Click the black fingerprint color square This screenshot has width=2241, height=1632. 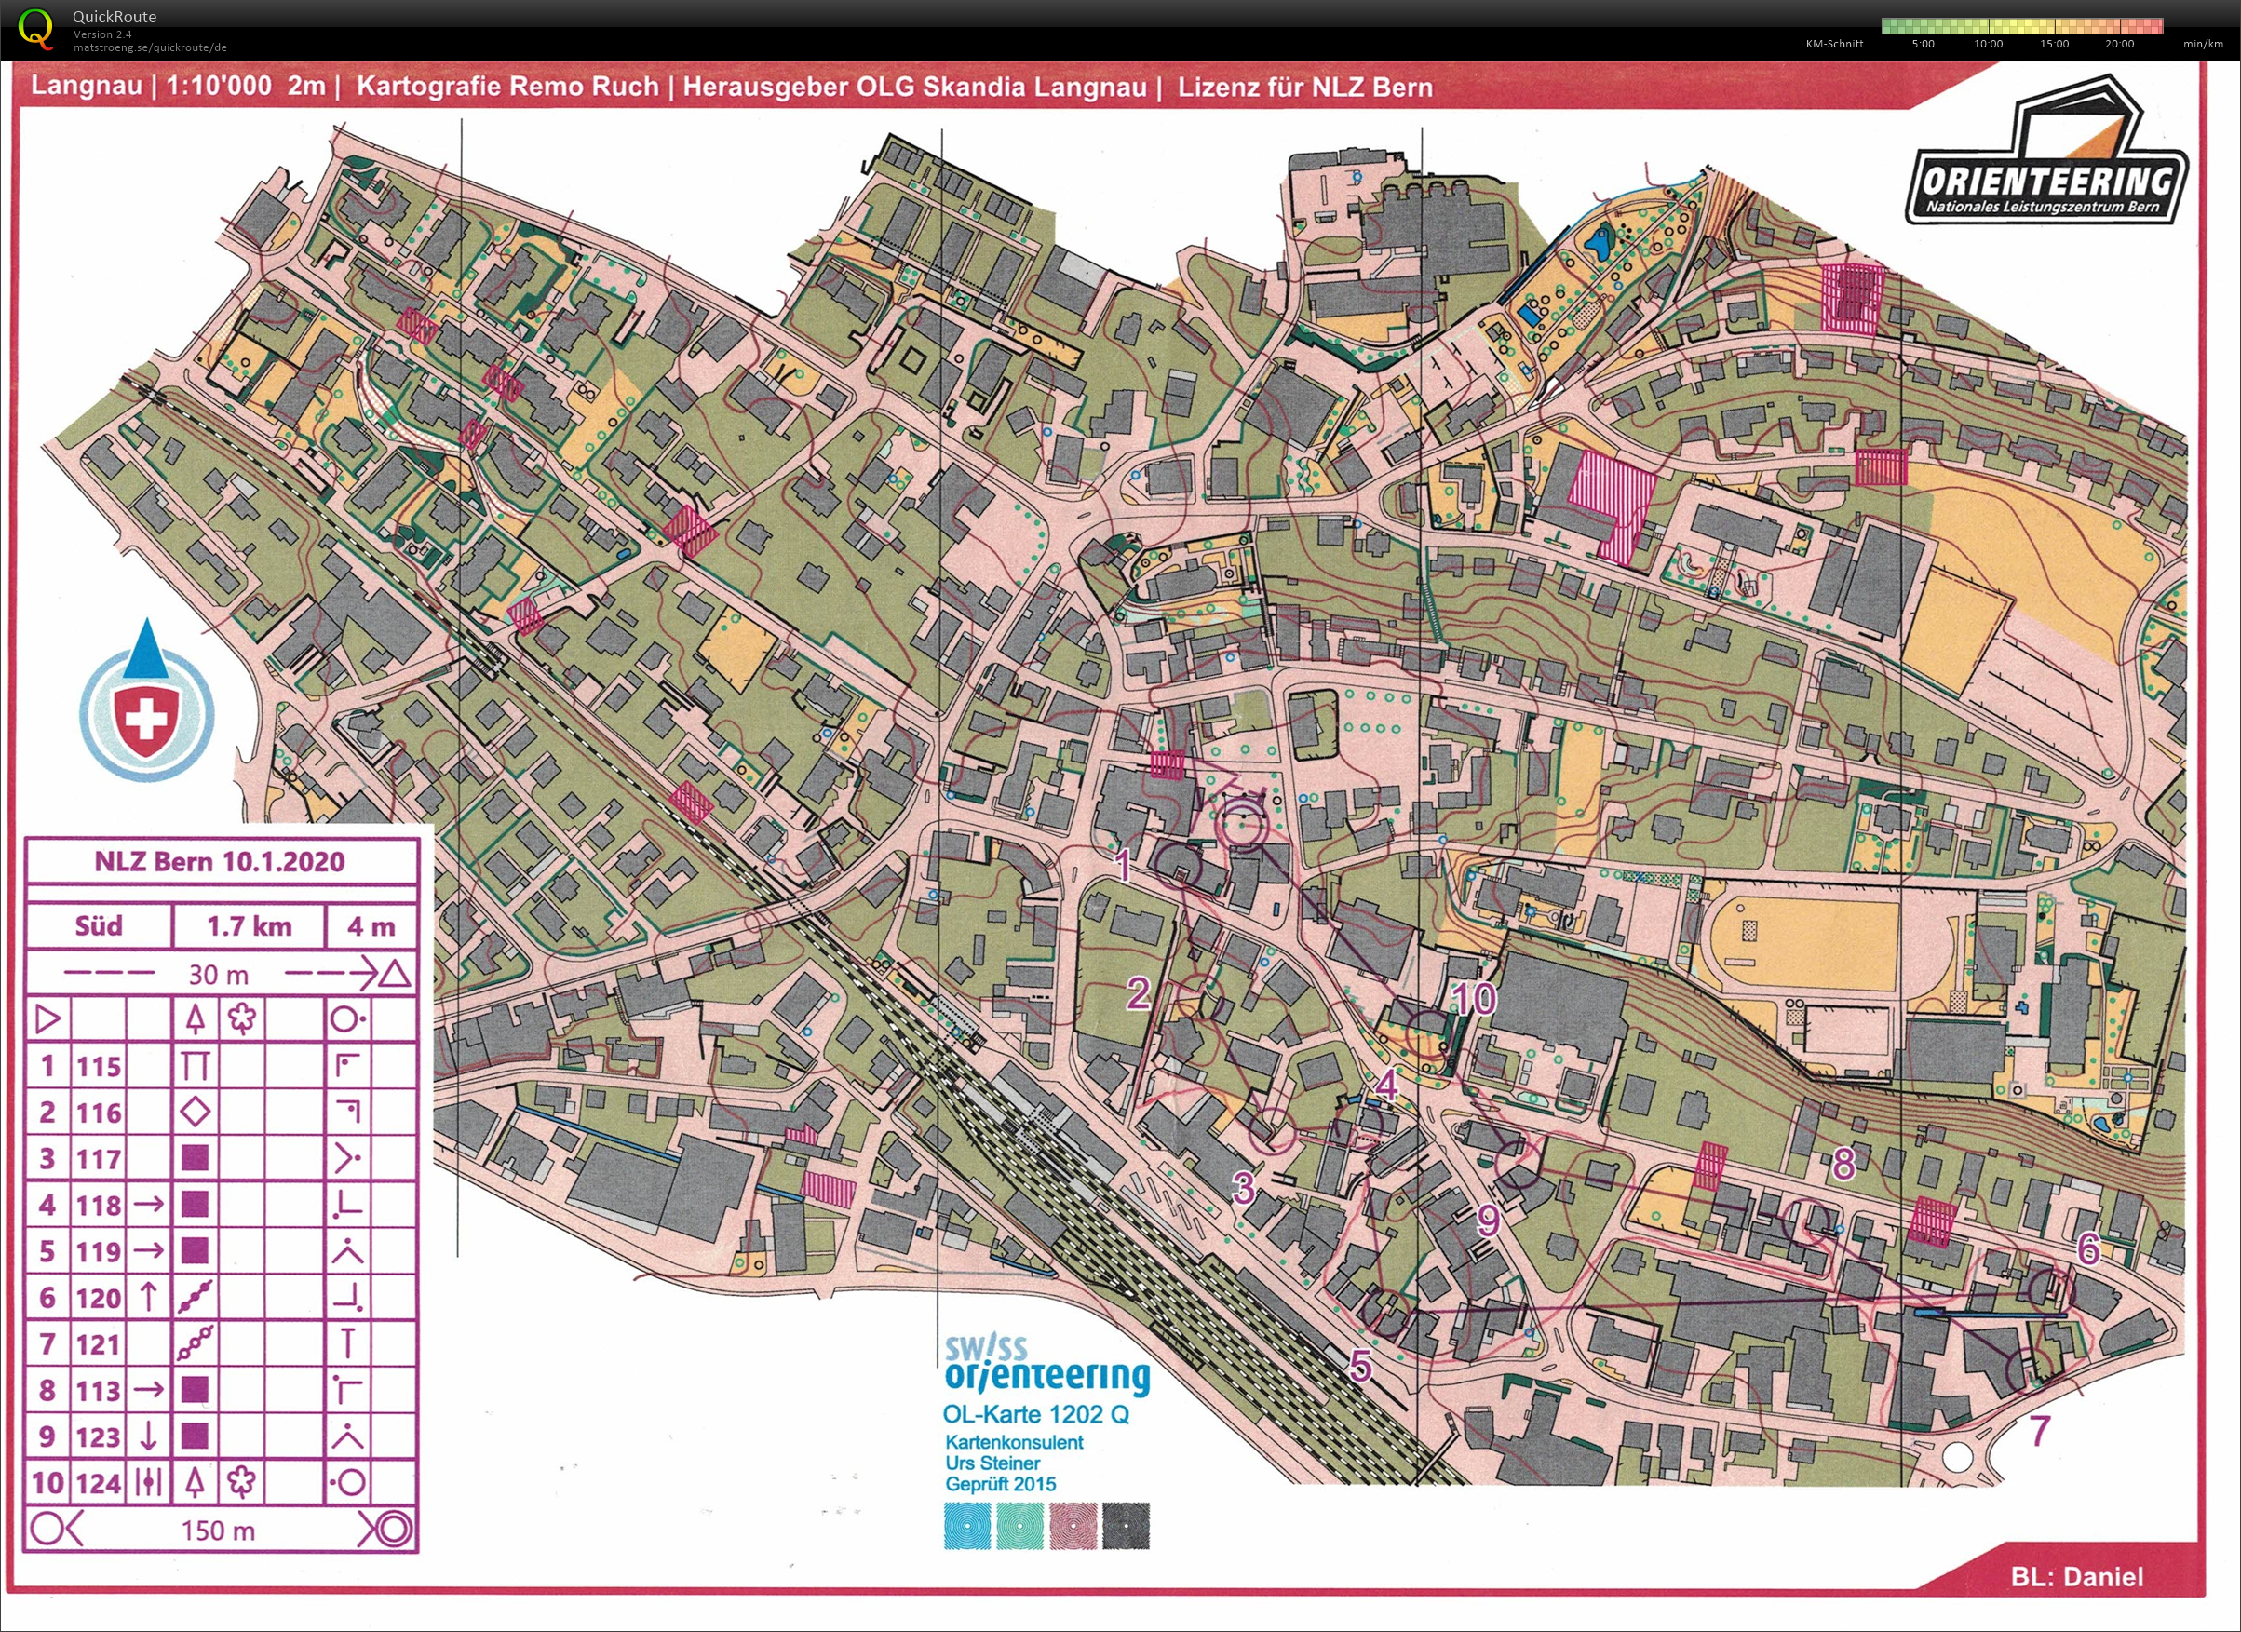1126,1526
